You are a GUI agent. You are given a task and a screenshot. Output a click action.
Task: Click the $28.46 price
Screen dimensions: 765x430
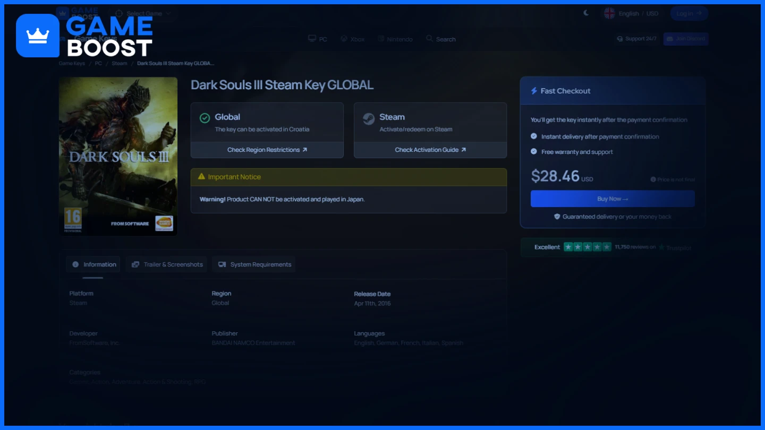(x=555, y=176)
